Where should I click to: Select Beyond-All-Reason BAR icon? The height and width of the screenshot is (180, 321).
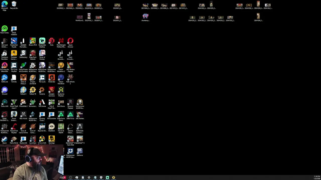tap(42, 127)
